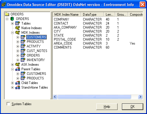Click the table icon beside PRODUCTS under MDK Indexes
This screenshot has width=147, height=114.
tap(23, 42)
